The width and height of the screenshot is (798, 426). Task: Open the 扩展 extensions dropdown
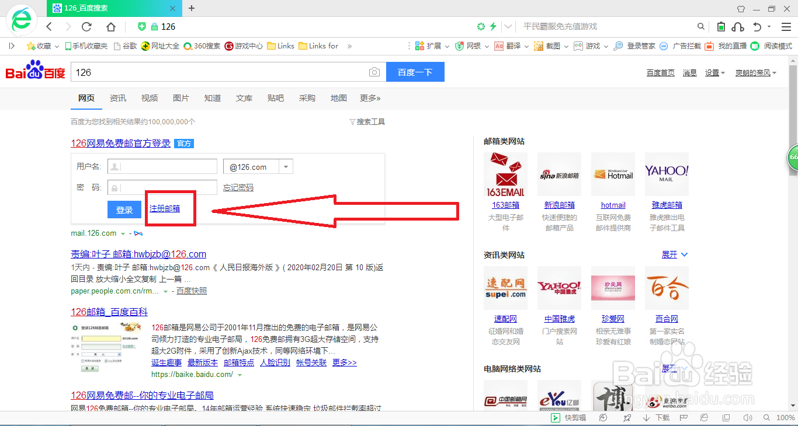[432, 46]
